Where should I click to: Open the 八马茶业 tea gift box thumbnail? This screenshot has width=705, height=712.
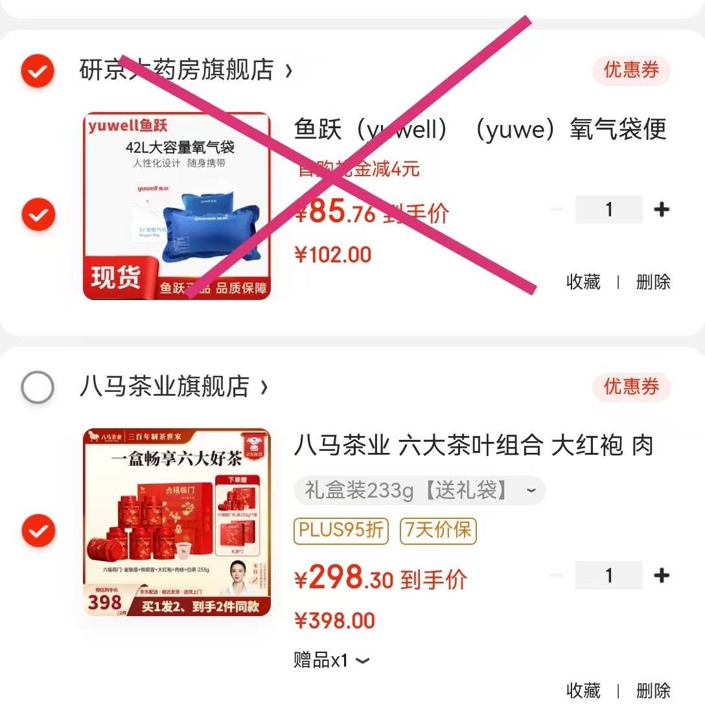177,522
